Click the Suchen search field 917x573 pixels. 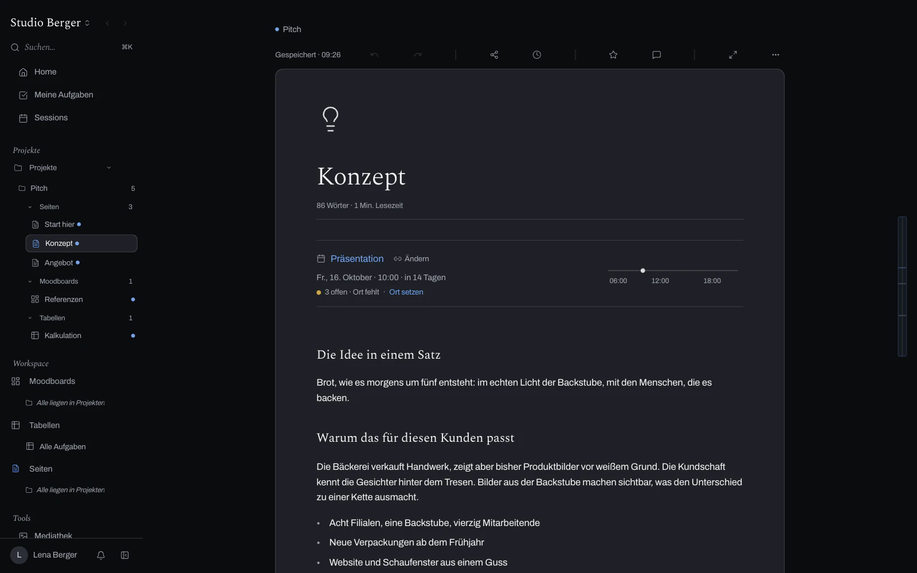(72, 47)
